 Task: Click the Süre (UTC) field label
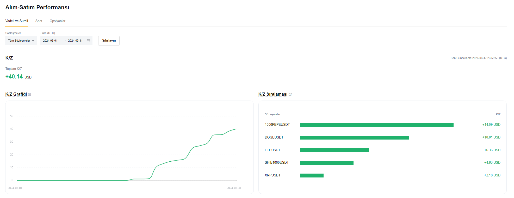tap(48, 33)
